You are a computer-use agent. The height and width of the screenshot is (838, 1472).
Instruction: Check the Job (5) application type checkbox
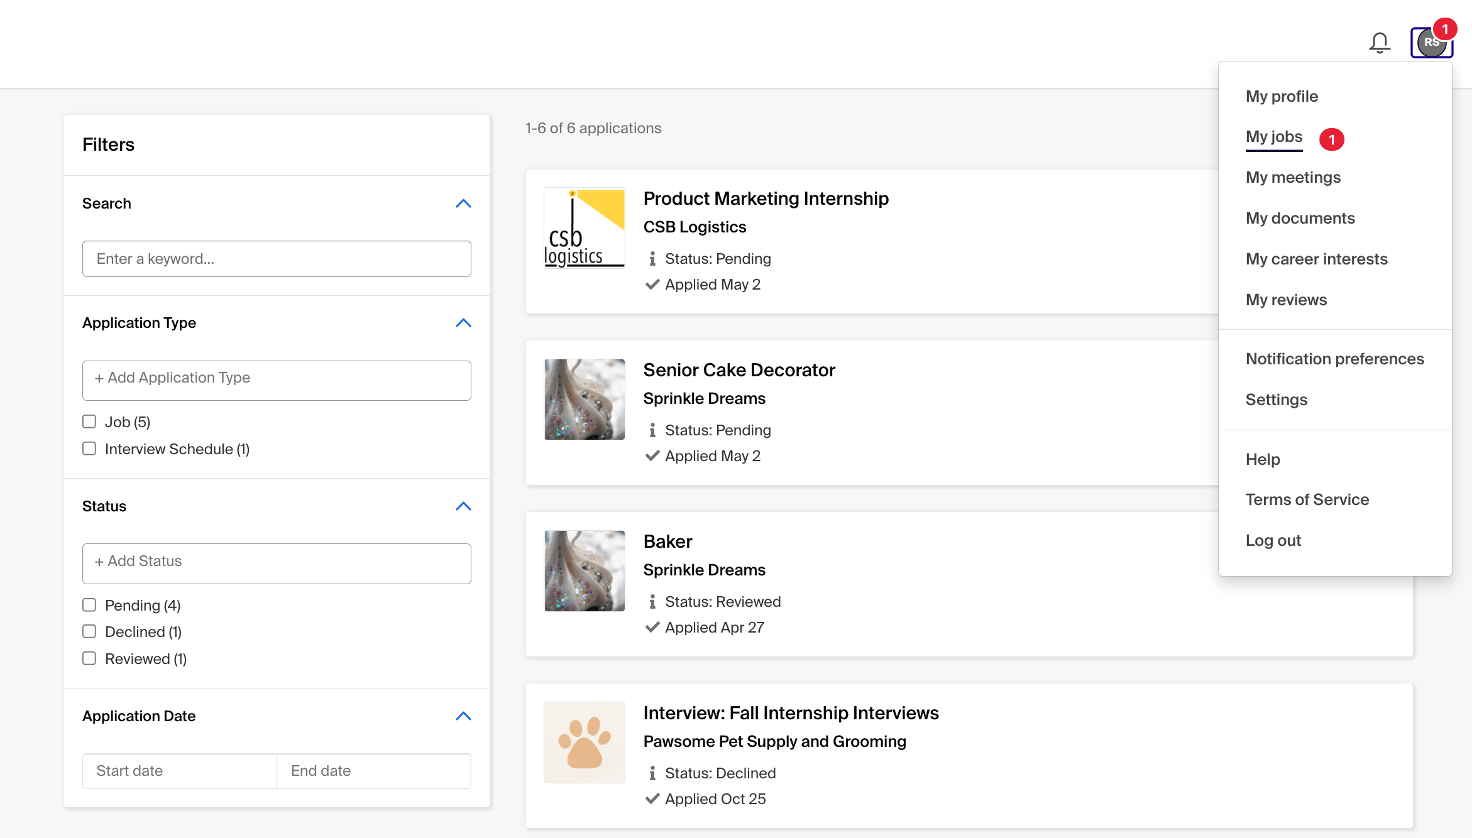(89, 422)
